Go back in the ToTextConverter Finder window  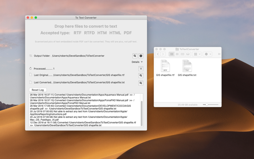coord(158,54)
